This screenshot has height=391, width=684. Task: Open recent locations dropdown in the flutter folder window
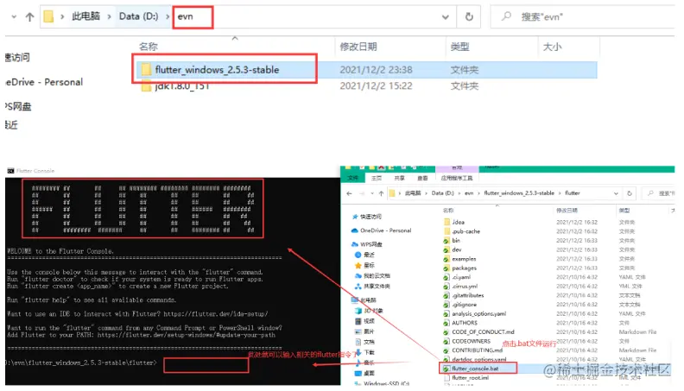(371, 193)
